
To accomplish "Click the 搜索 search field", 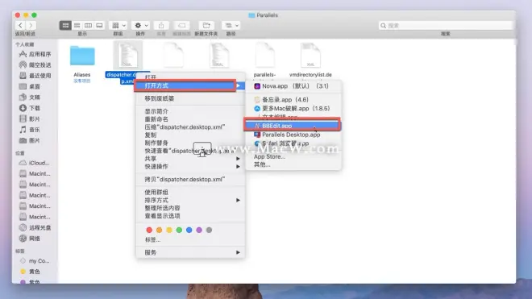I will (446, 26).
